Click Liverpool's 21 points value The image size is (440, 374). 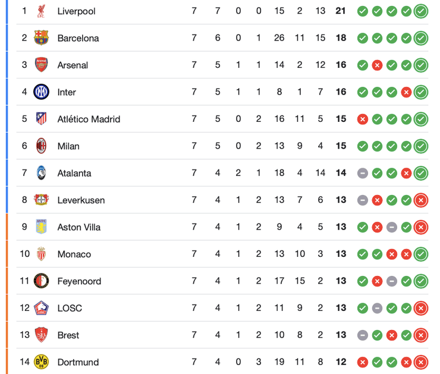click(x=341, y=11)
